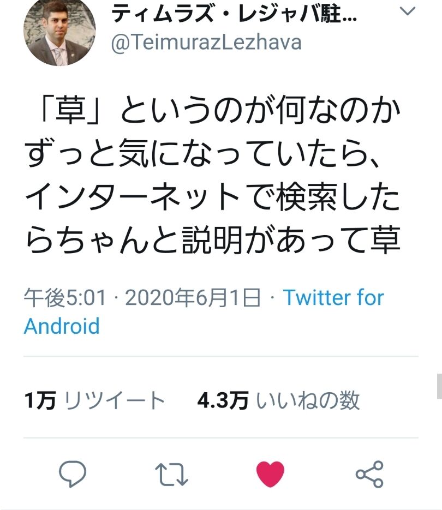Screen dimensions: 442x510
Task: Select the tweet body text about 草
Action: (213, 175)
